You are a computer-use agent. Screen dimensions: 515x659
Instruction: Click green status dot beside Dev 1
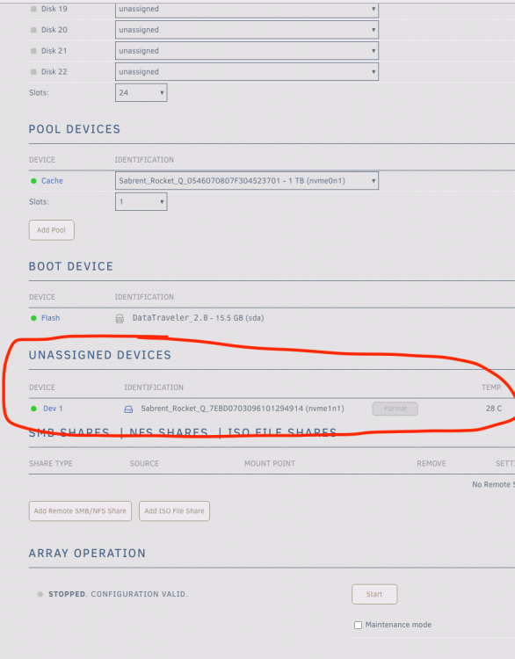pyautogui.click(x=33, y=409)
